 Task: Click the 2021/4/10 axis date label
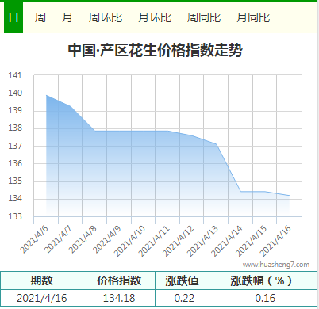tap(129, 242)
